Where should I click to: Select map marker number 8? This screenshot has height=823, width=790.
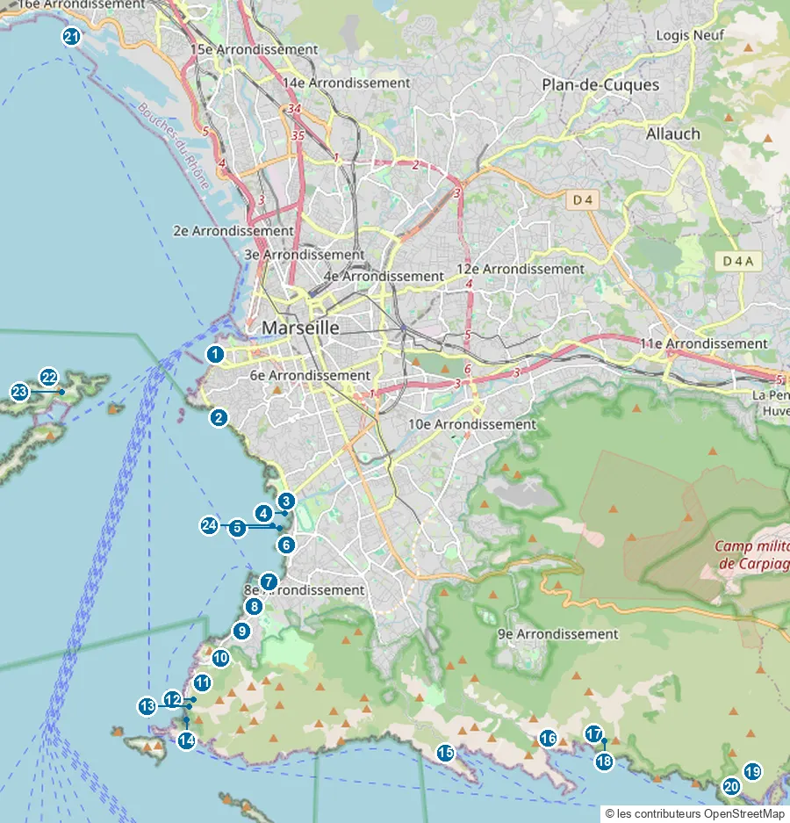pos(255,607)
